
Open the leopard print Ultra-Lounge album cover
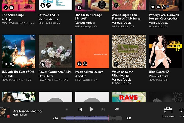[x=129, y=51]
